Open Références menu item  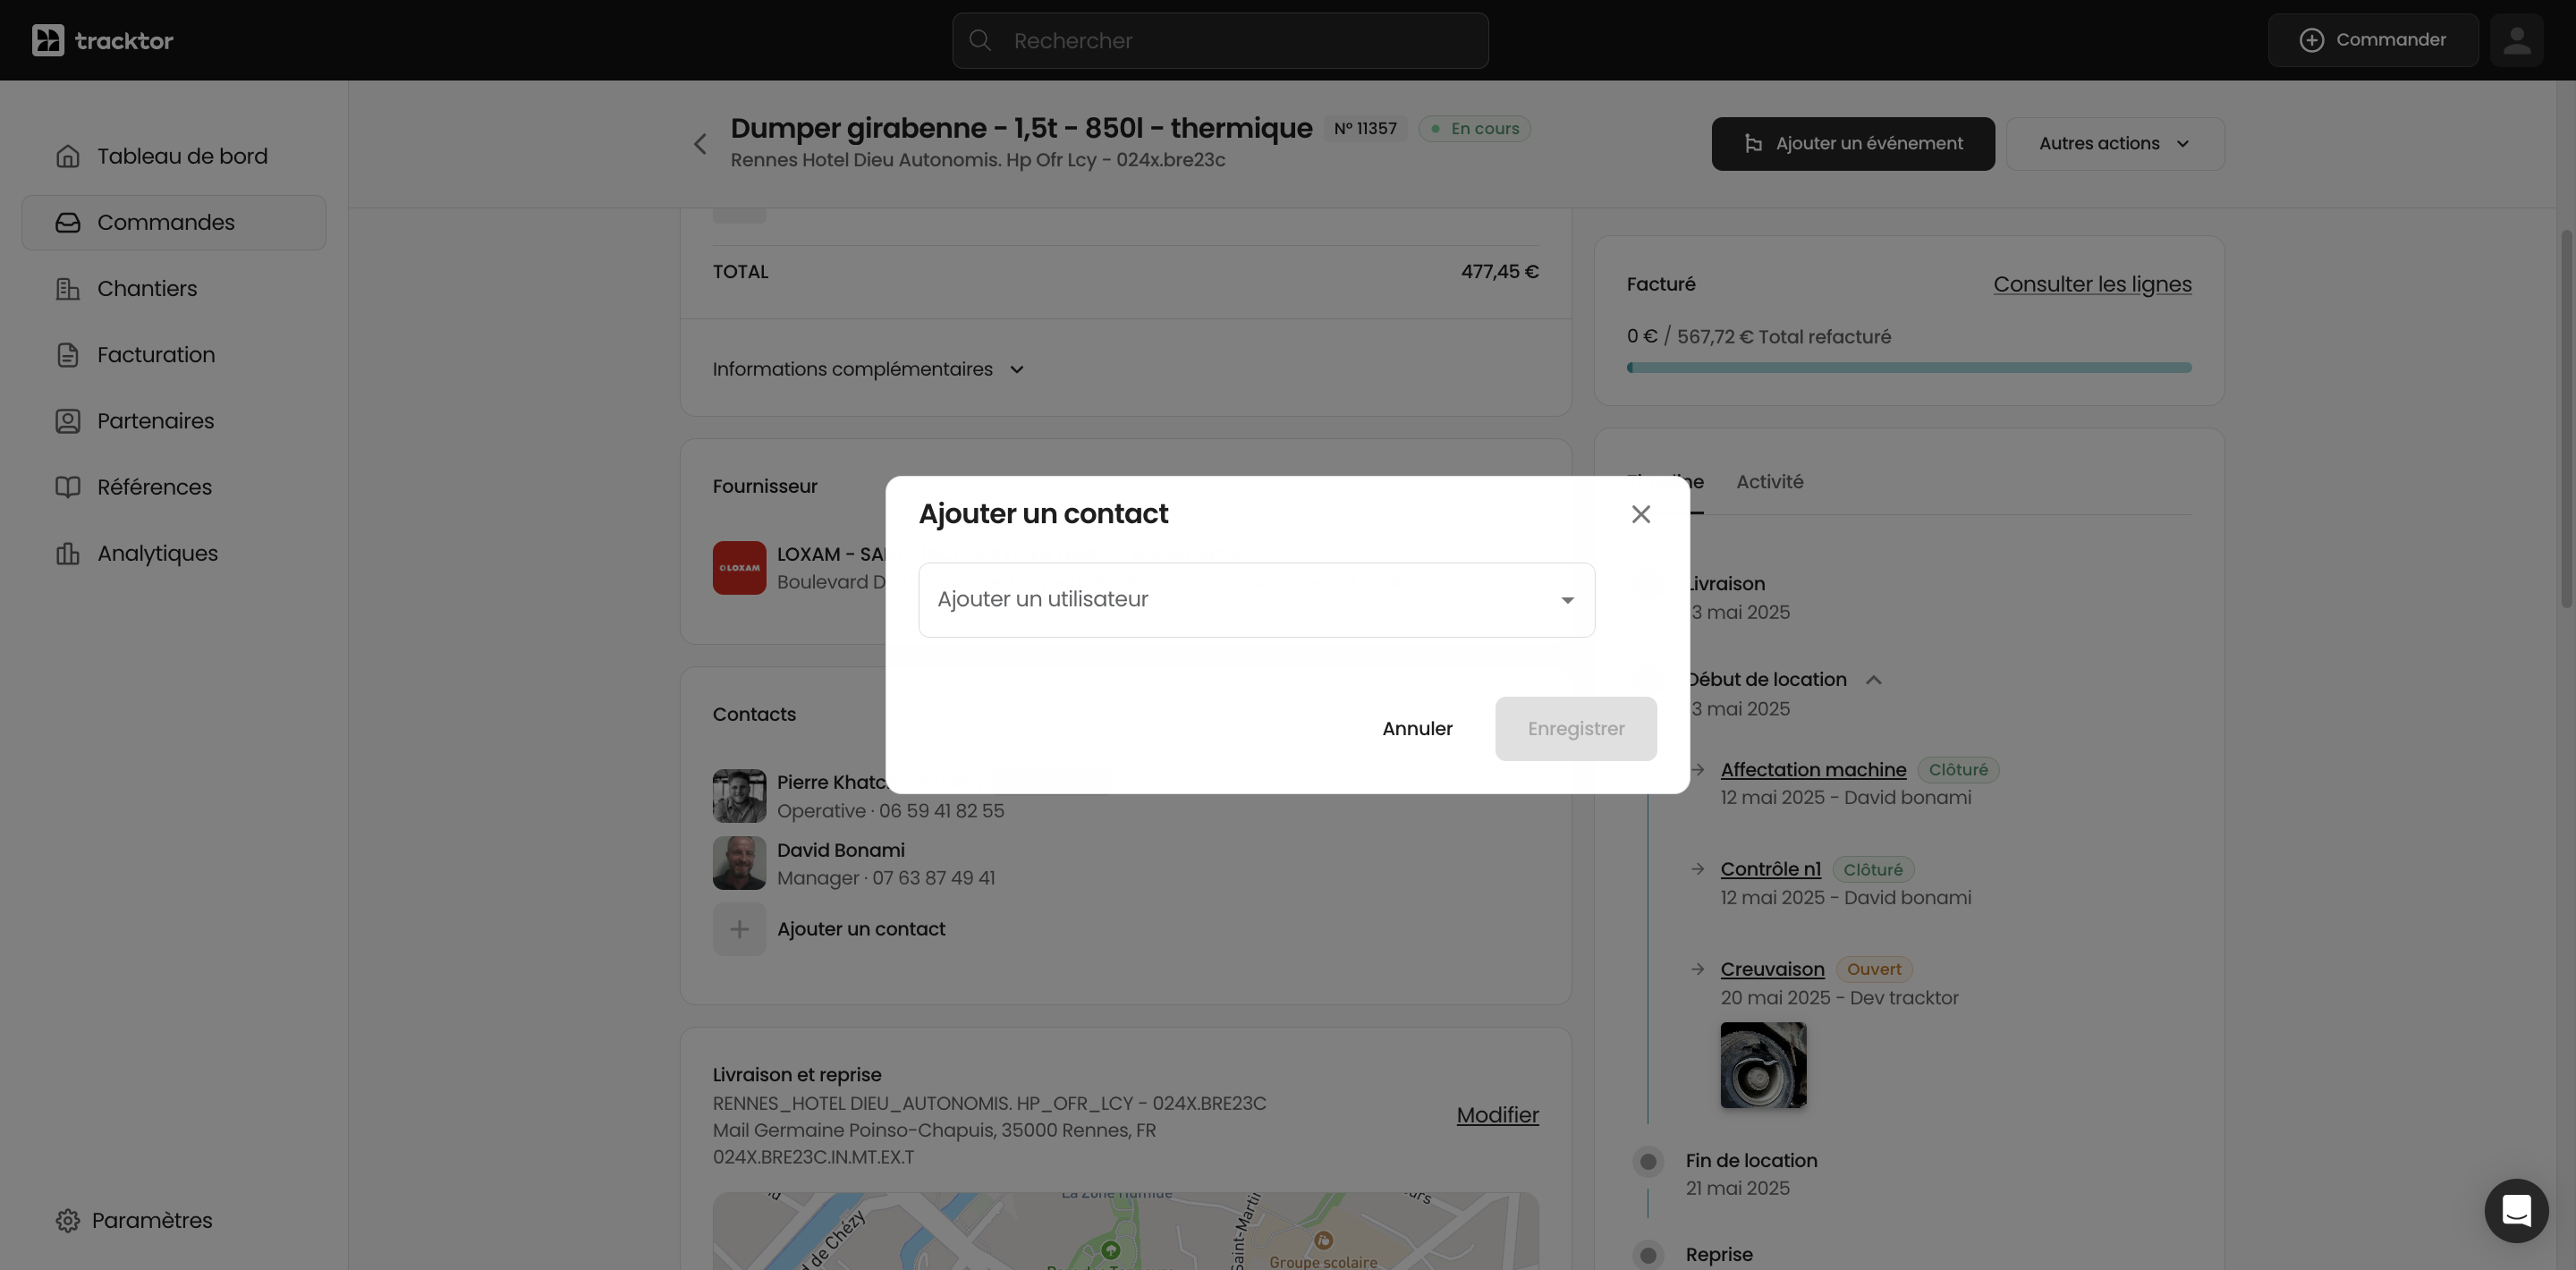coord(174,487)
